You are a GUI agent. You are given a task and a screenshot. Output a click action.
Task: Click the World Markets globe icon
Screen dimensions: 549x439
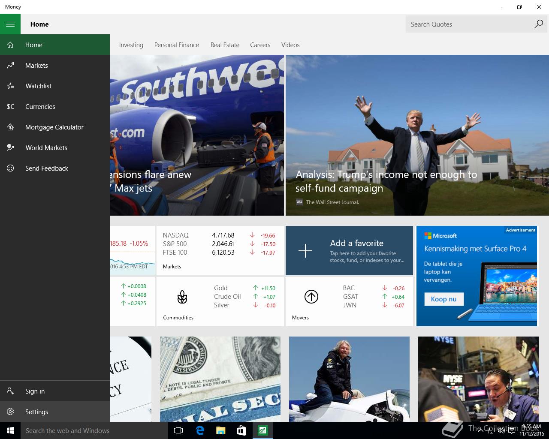click(x=10, y=147)
